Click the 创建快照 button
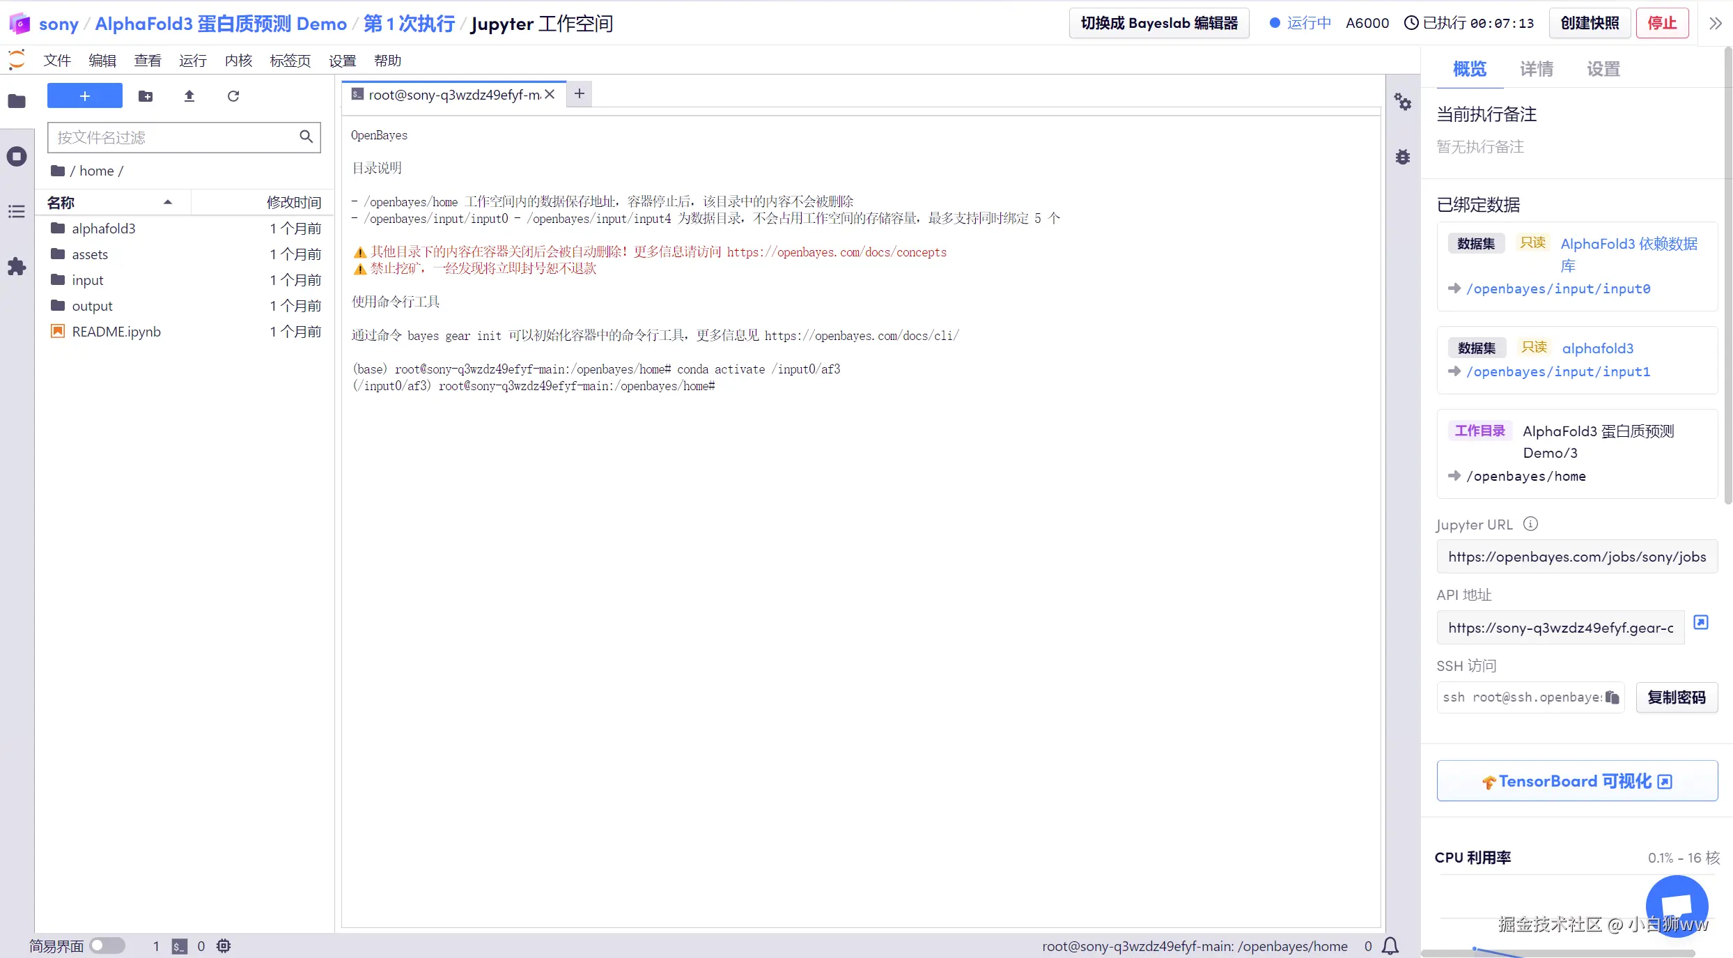This screenshot has height=958, width=1733. (x=1589, y=23)
